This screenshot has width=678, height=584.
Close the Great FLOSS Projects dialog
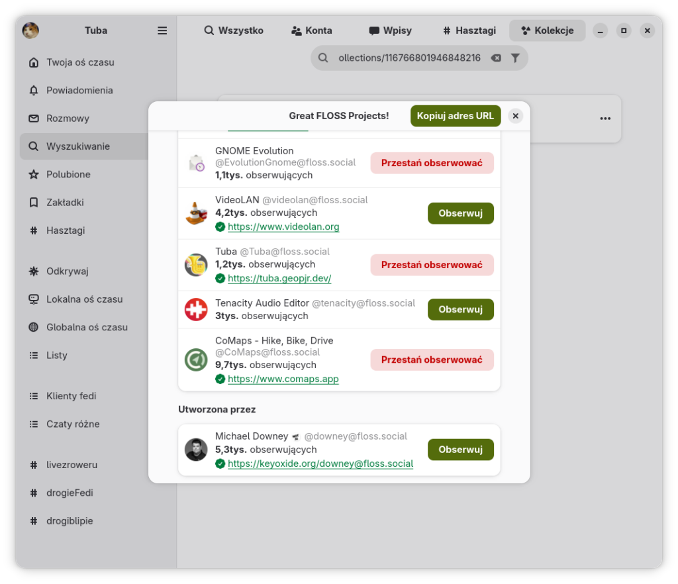tap(515, 116)
